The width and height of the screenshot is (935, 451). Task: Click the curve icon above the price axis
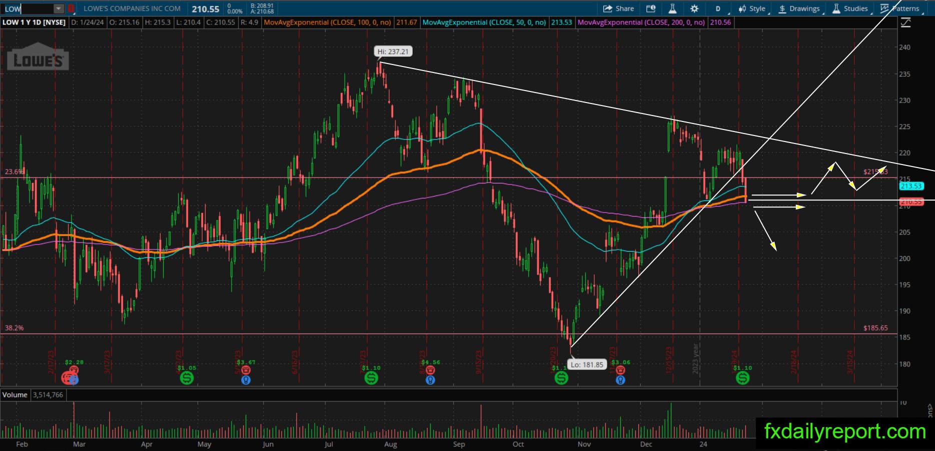[x=905, y=22]
